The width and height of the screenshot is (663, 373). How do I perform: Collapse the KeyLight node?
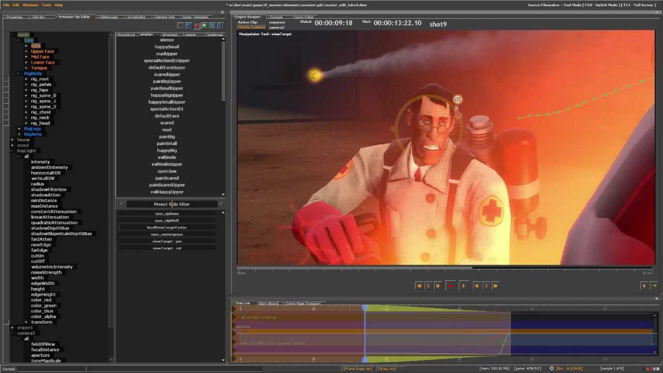(x=12, y=151)
